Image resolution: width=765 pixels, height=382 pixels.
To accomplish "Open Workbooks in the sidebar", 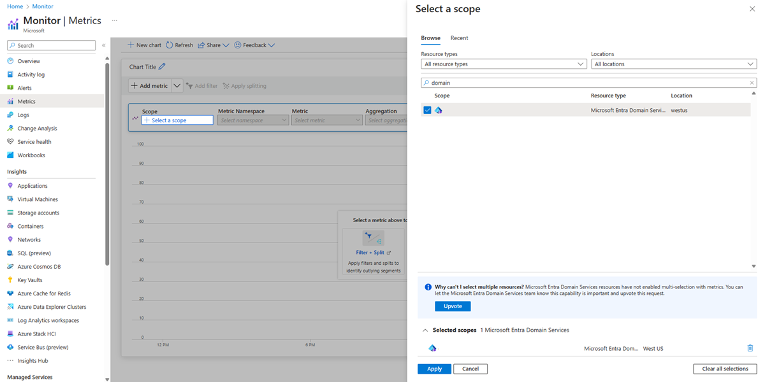I will coord(31,155).
